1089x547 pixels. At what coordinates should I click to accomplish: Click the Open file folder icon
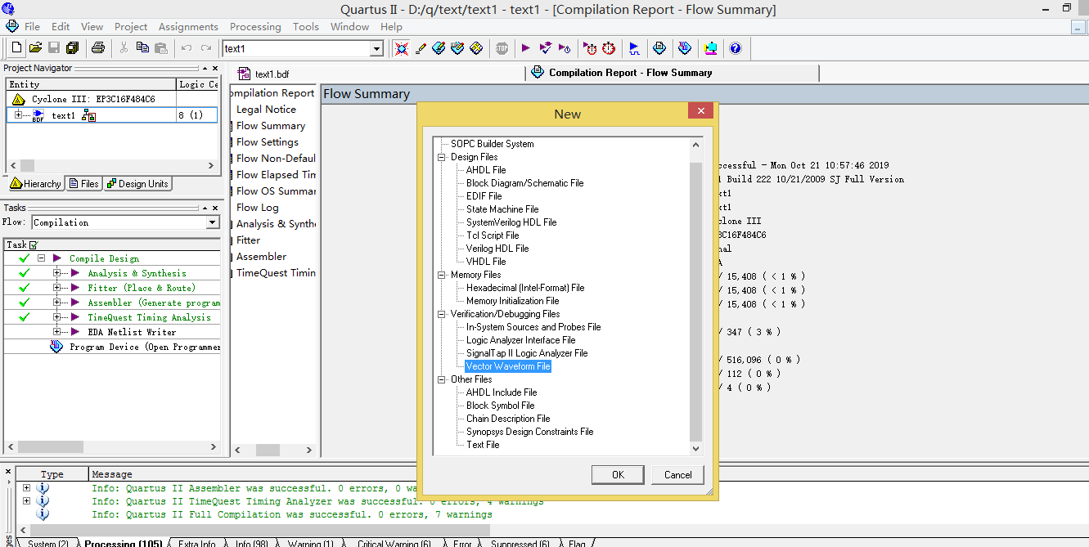pyautogui.click(x=35, y=48)
